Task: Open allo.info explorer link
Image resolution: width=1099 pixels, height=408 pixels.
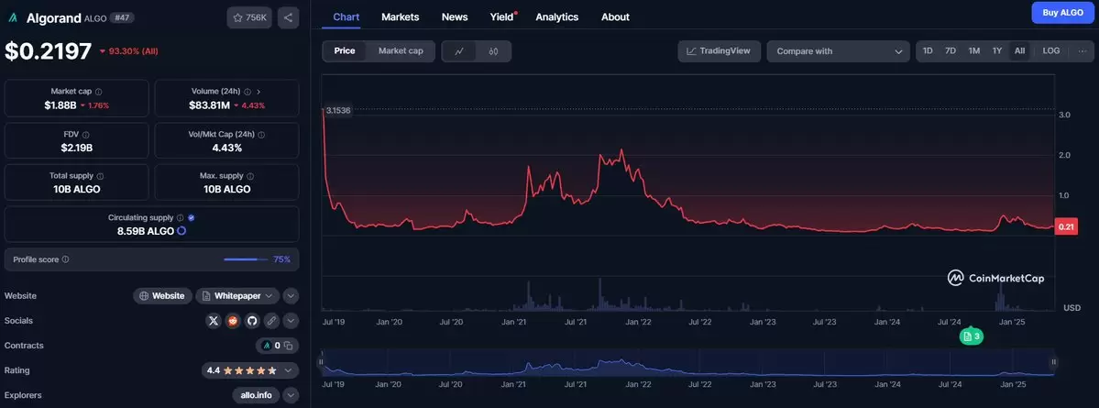Action: [256, 395]
